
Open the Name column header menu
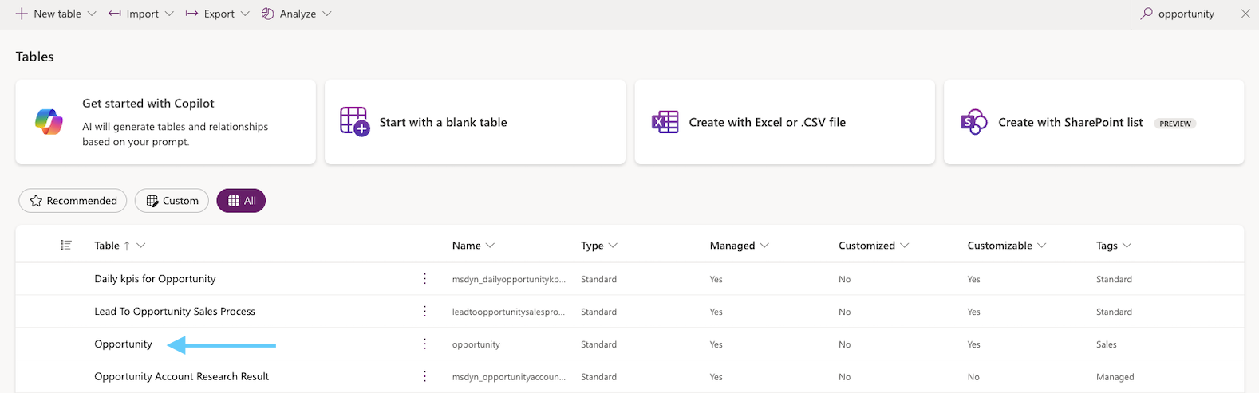(473, 246)
